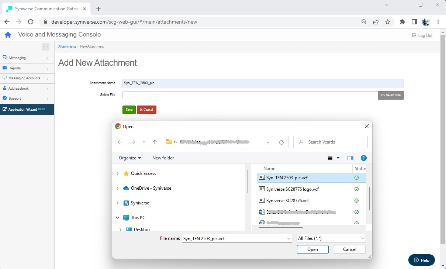This screenshot has height=269, width=446.
Task: Open the File name history dropdown arrow
Action: pos(288,238)
